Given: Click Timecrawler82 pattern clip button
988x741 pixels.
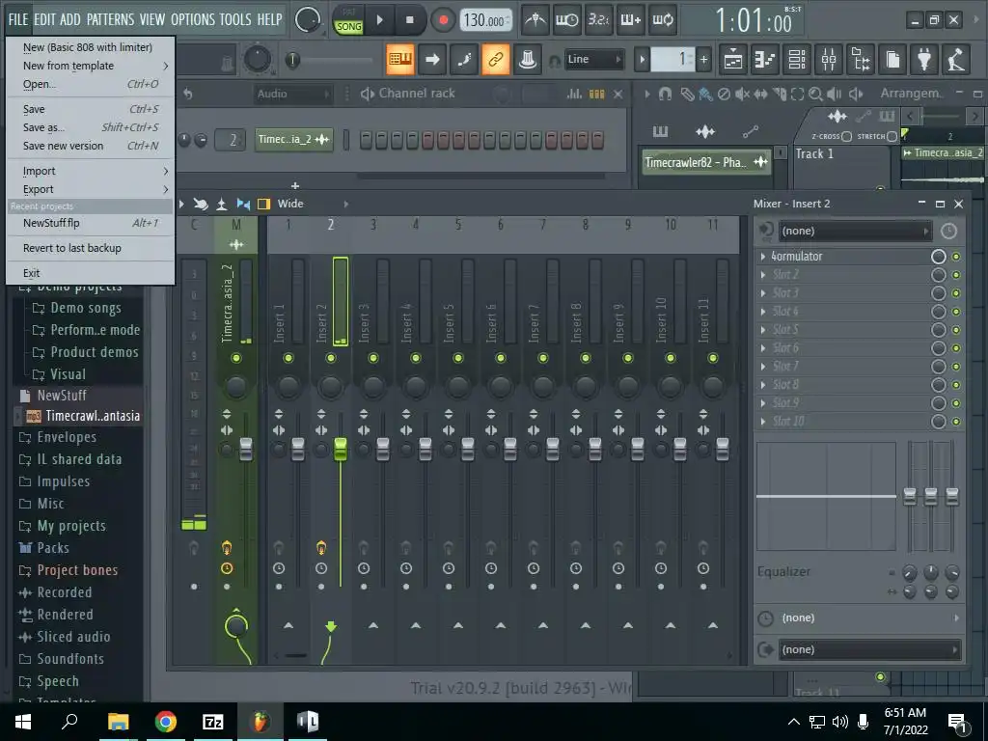Looking at the screenshot, I should point(706,162).
